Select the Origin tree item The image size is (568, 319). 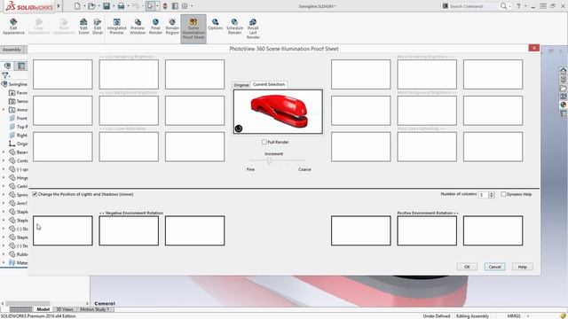click(x=18, y=144)
